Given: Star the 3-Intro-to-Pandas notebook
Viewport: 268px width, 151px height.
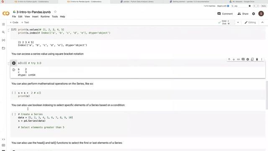Looking at the screenshot, I should click(x=55, y=12).
